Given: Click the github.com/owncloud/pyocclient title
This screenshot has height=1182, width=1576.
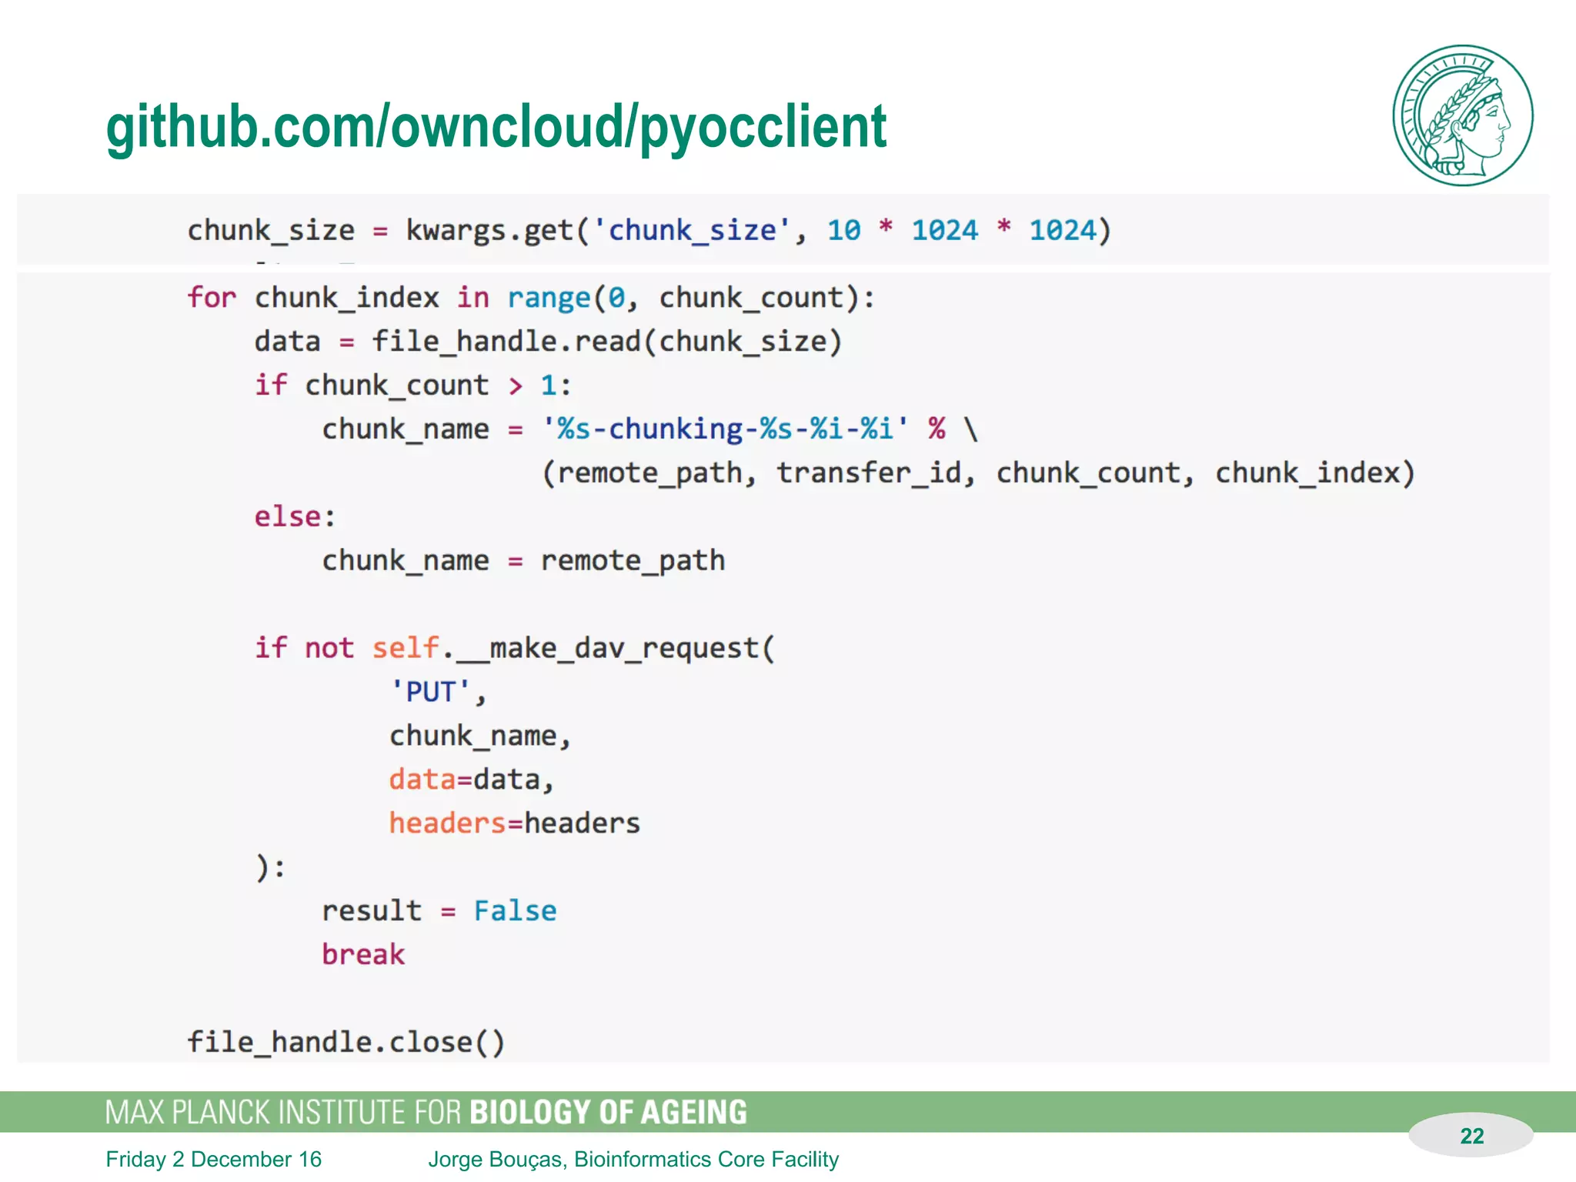Looking at the screenshot, I should point(496,127).
